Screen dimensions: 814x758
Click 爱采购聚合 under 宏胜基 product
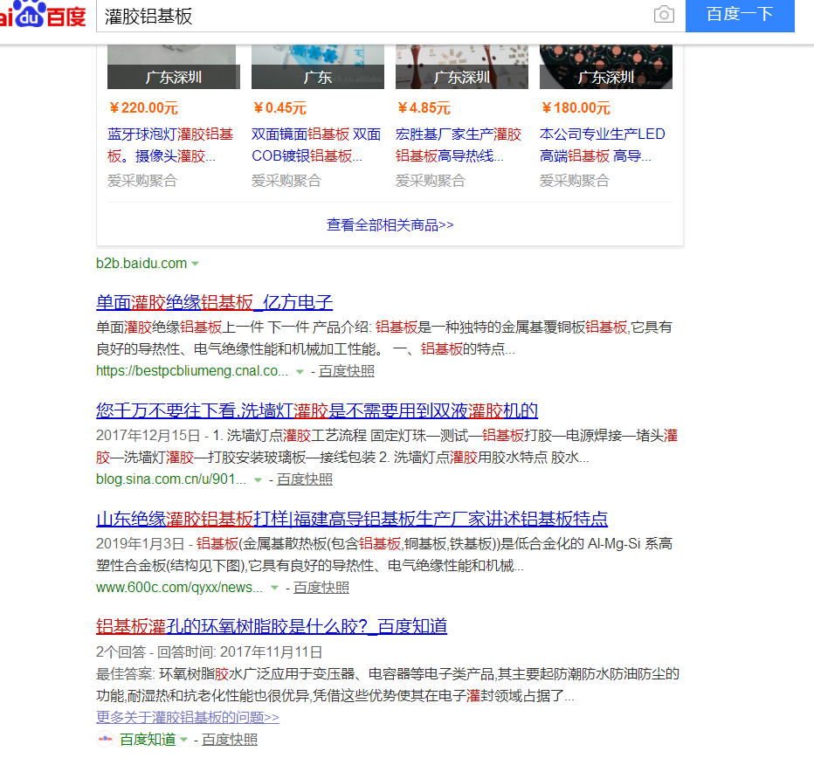(x=431, y=181)
